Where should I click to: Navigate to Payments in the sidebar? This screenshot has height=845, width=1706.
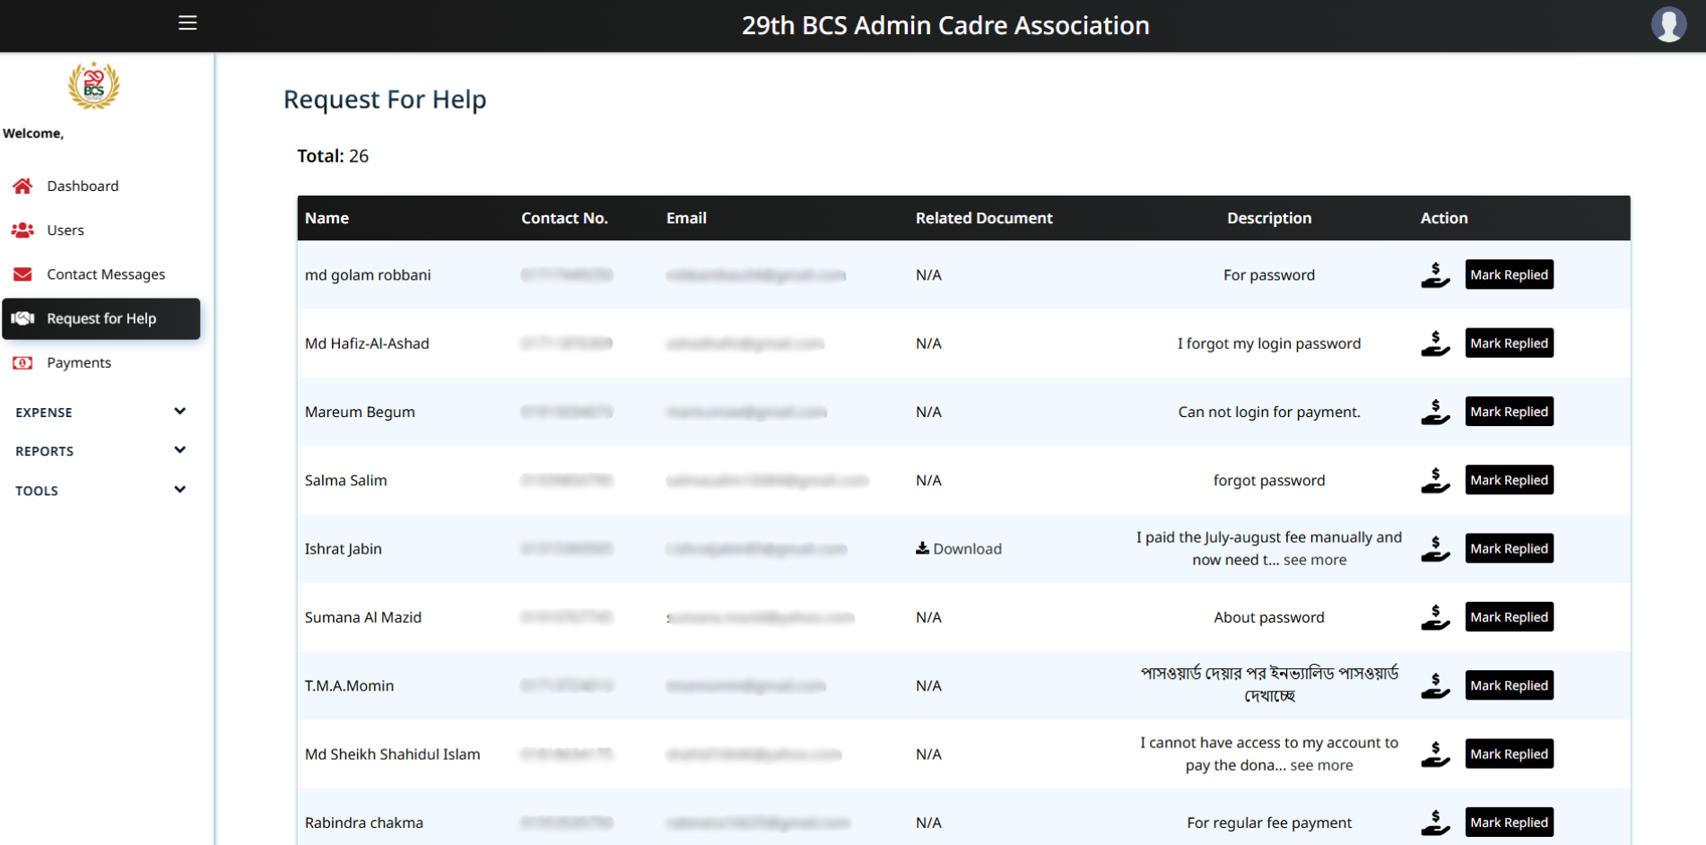(x=79, y=363)
